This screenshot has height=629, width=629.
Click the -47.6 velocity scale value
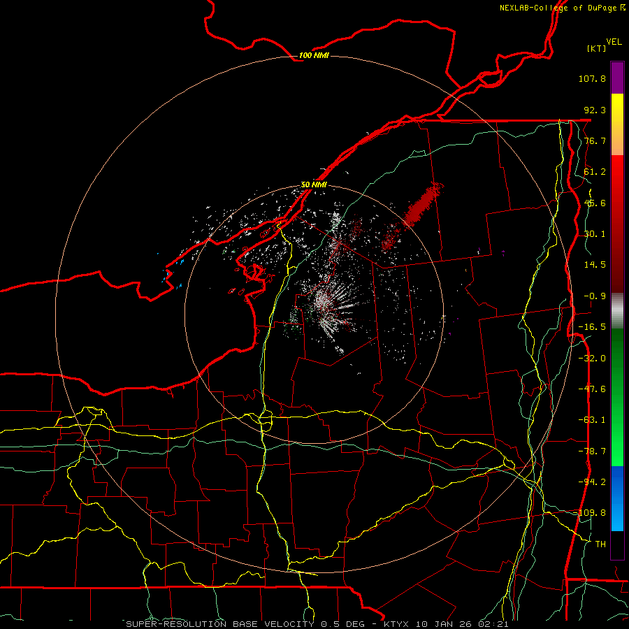592,389
